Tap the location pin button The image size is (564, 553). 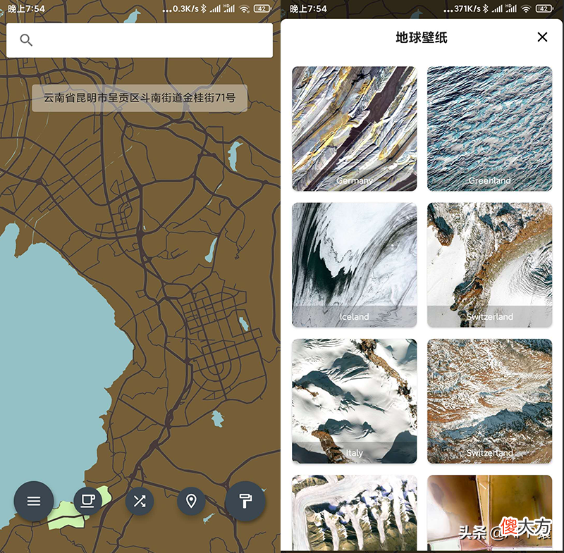pos(191,501)
